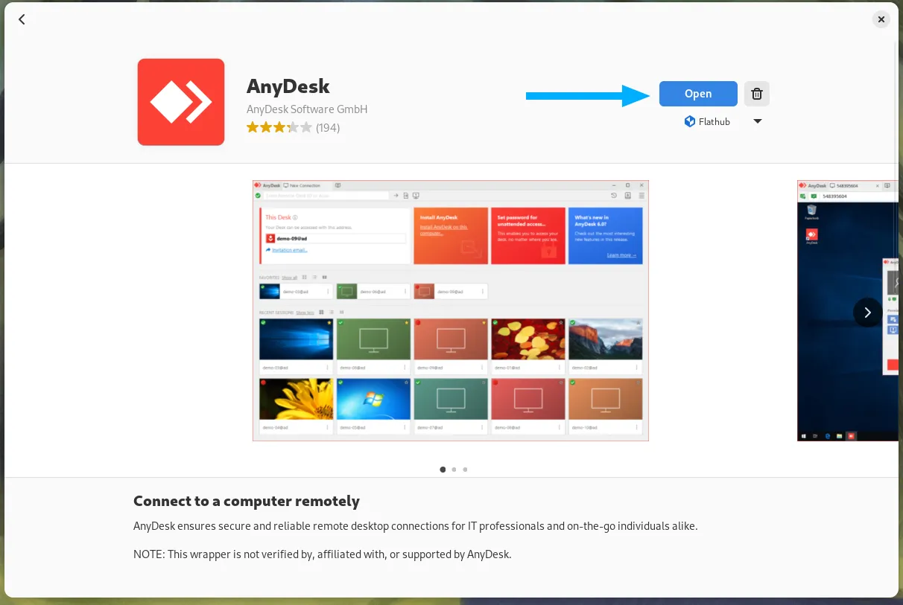
Task: Click the description starting "AnyDesk ensures secure"
Action: pos(416,526)
